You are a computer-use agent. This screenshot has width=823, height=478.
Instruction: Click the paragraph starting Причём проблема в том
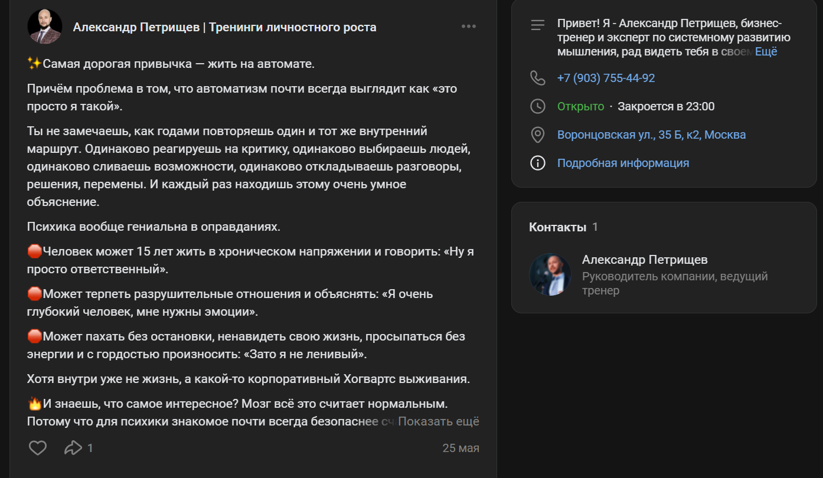pos(242,97)
